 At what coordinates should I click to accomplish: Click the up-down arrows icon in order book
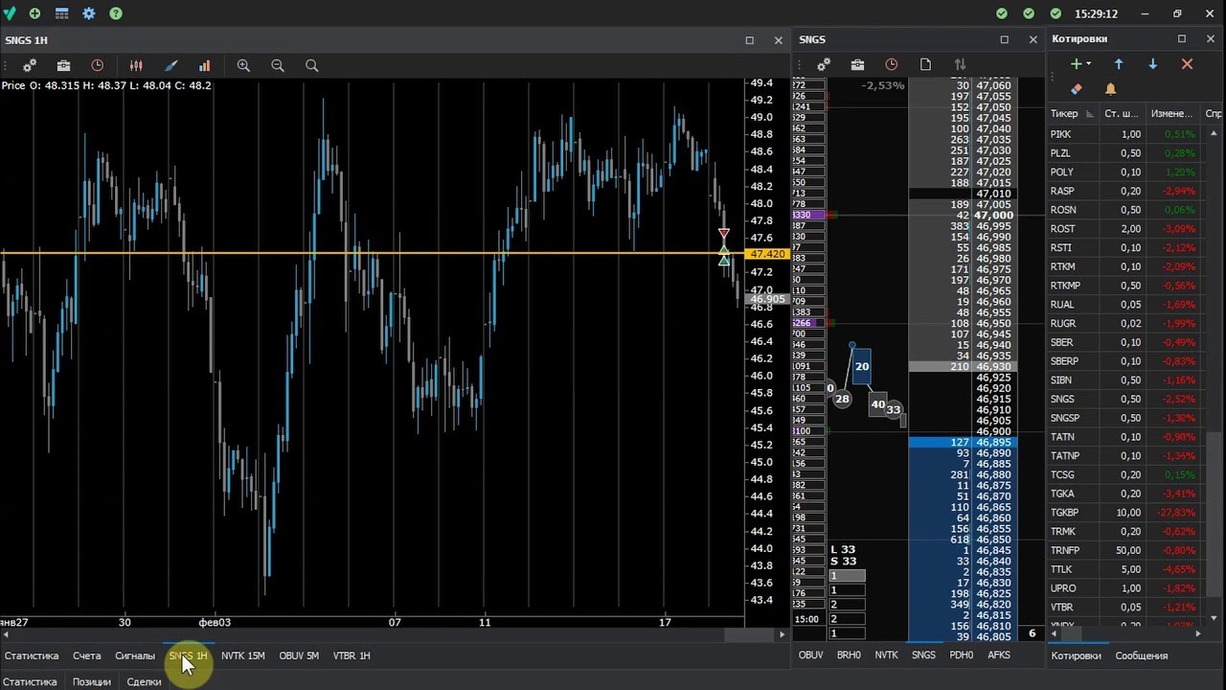(960, 64)
